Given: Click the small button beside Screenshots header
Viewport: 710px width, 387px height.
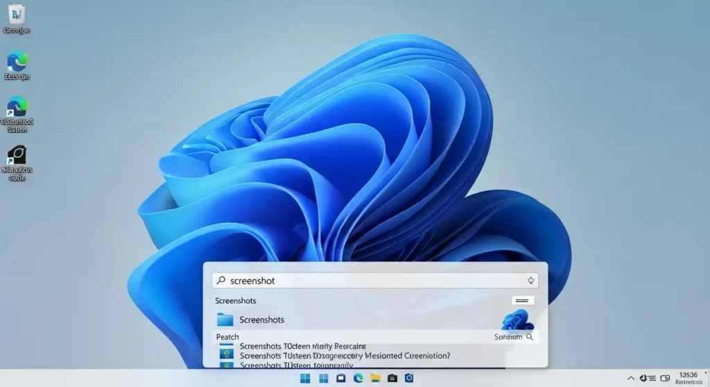Looking at the screenshot, I should [523, 300].
